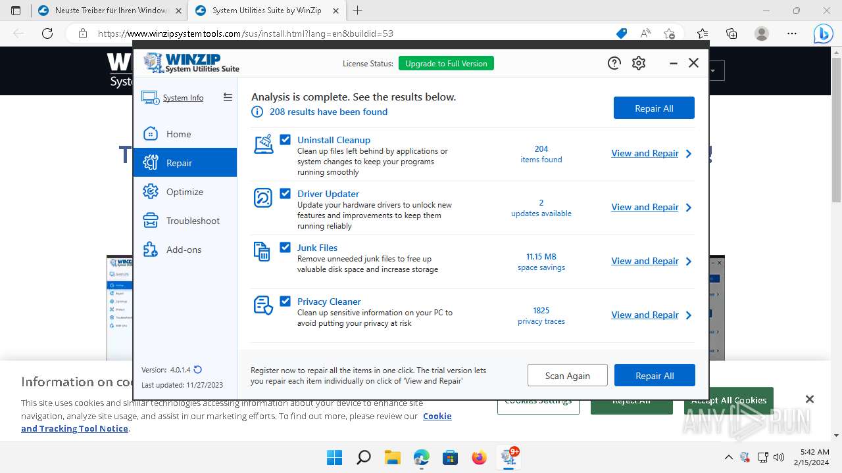The width and height of the screenshot is (842, 473).
Task: Uncheck the Uninstall Cleanup checkbox
Action: (285, 139)
